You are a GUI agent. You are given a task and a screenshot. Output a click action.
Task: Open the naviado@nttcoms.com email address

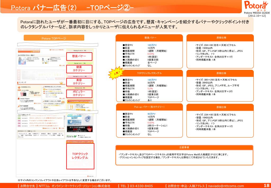(226, 186)
